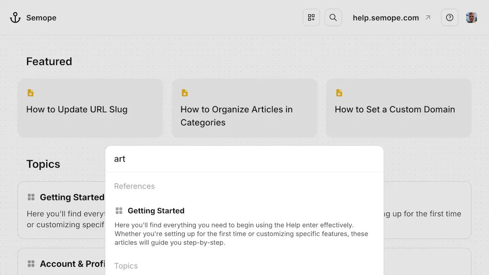Click the user profile avatar

472,18
